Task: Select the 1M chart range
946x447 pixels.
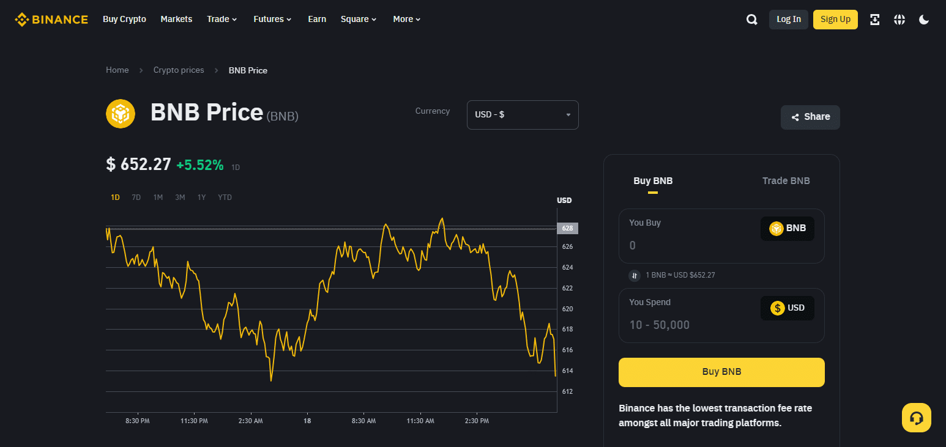Action: point(158,198)
